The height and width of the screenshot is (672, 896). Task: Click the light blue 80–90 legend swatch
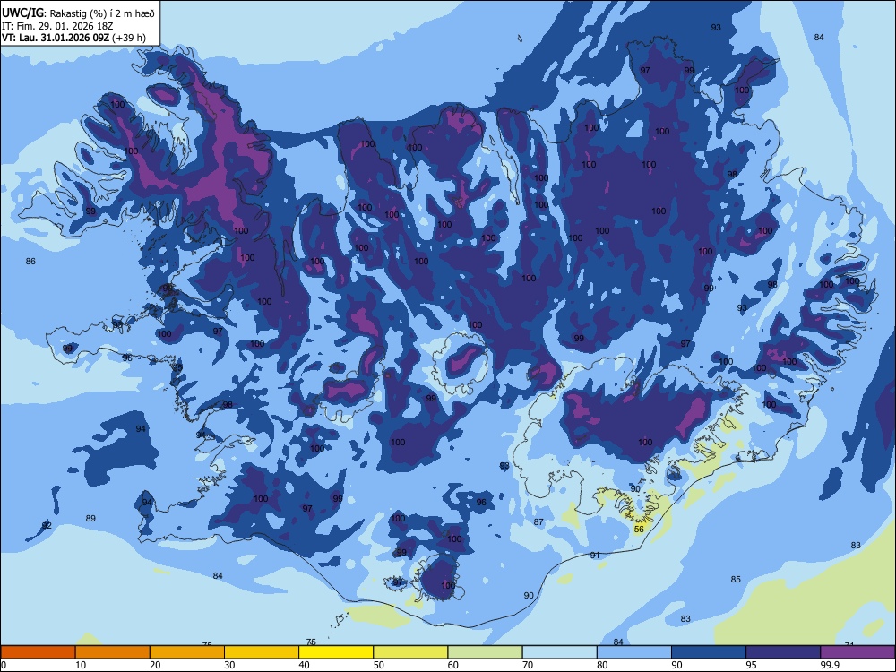click(634, 652)
